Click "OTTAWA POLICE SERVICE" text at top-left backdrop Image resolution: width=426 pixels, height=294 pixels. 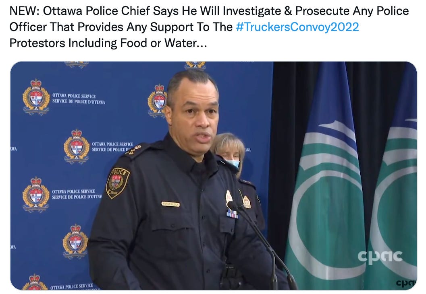74,96
